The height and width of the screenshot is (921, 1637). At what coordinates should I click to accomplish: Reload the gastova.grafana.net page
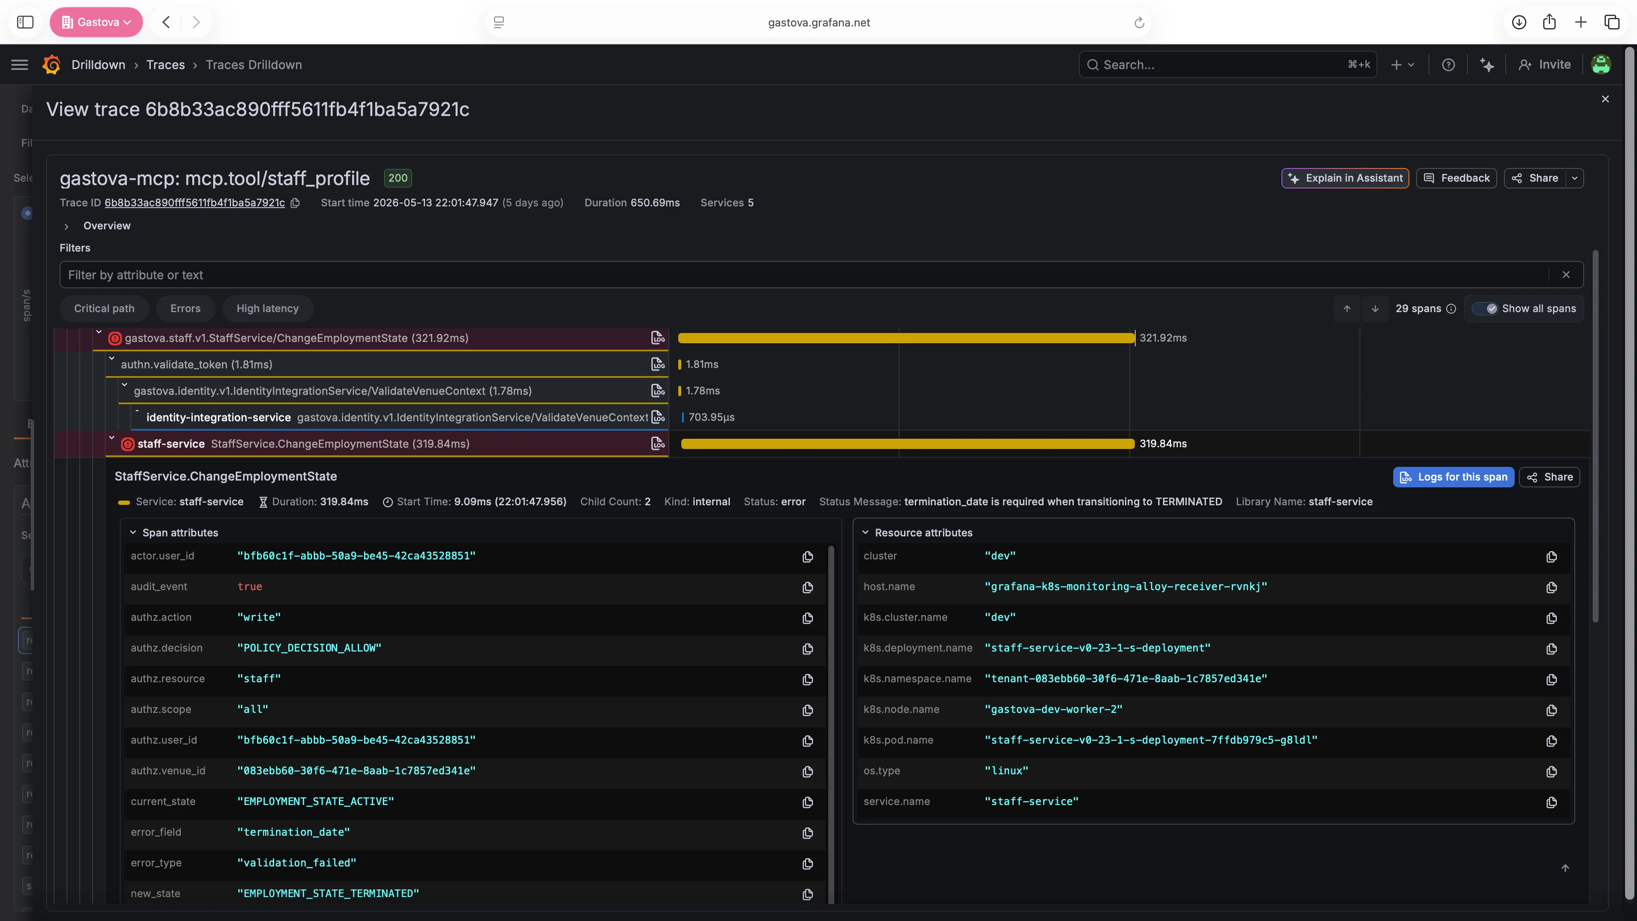click(x=1139, y=23)
